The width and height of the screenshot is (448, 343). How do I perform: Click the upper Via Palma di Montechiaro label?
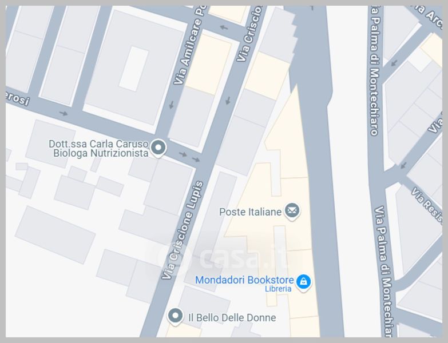[375, 70]
